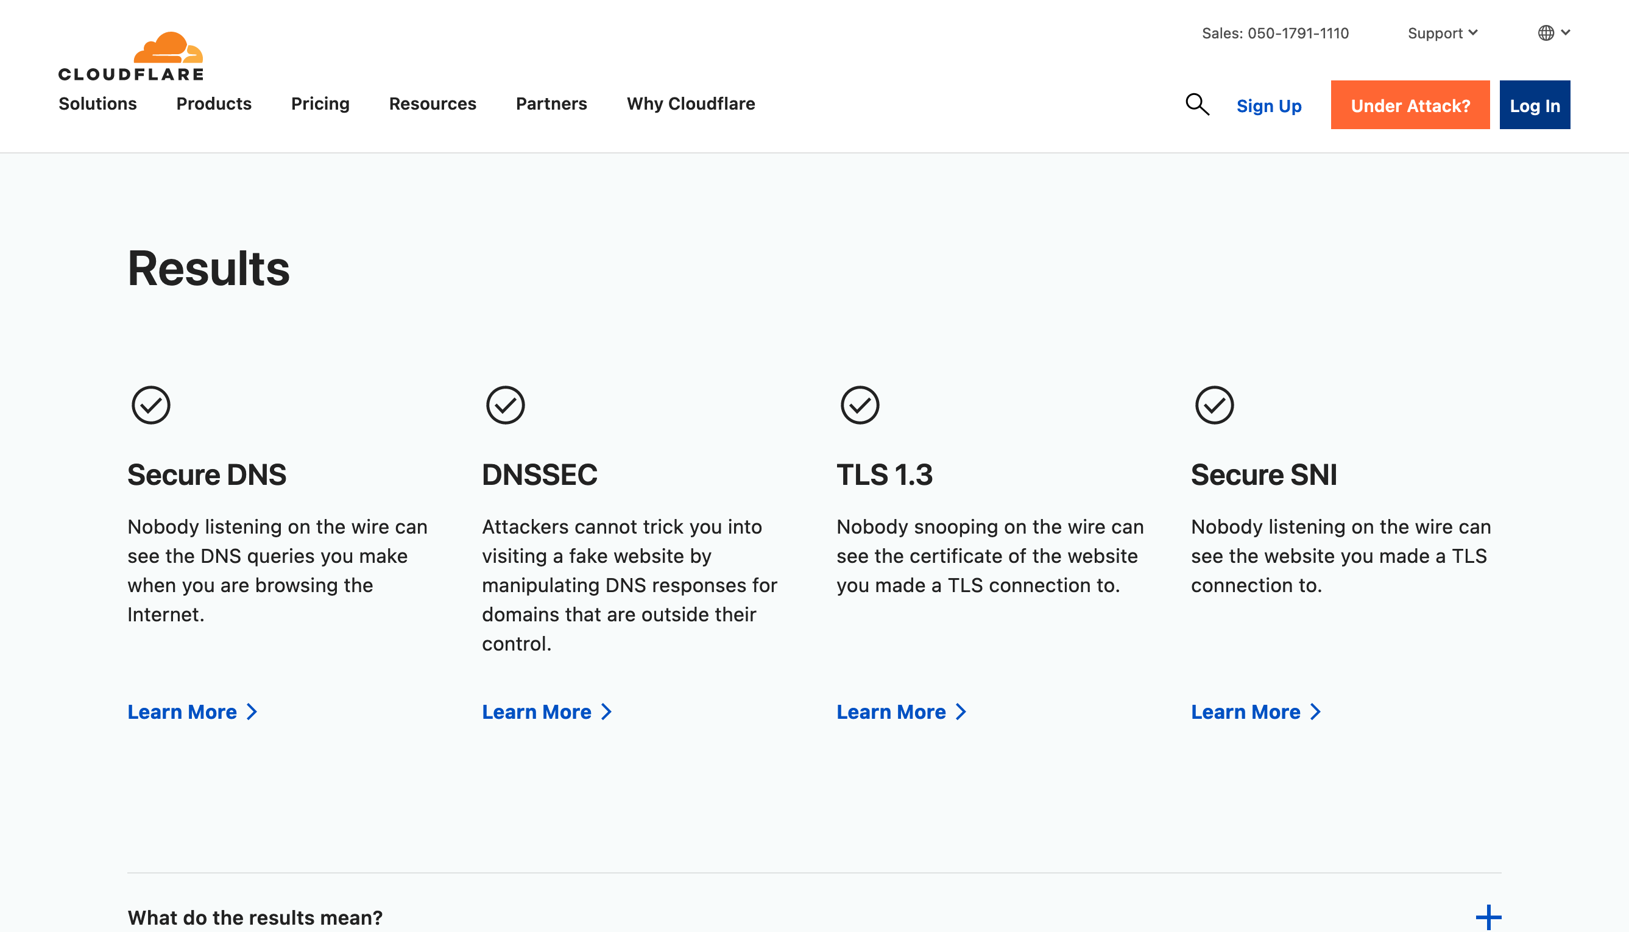Click the Cloudflare cloud logo
Viewport: 1629px width, 932px height.
168,48
